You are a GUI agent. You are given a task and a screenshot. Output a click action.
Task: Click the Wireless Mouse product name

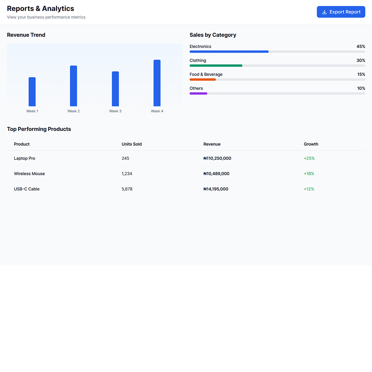click(29, 174)
